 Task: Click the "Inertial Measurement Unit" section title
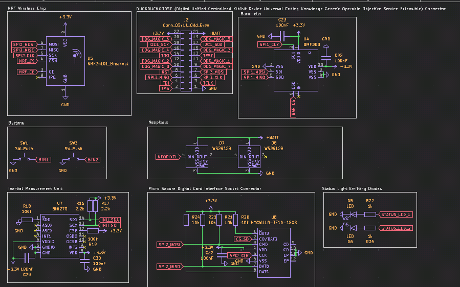tap(35, 188)
